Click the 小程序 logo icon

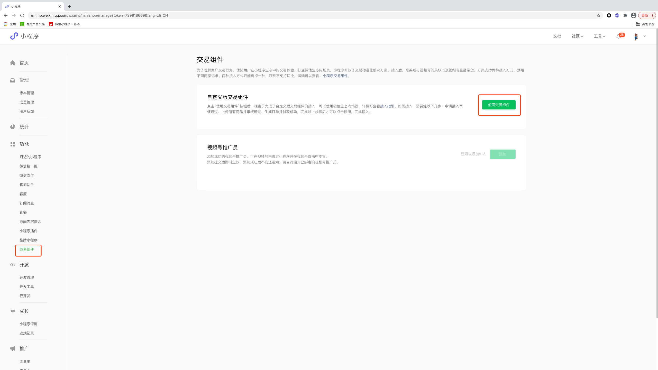pos(14,36)
